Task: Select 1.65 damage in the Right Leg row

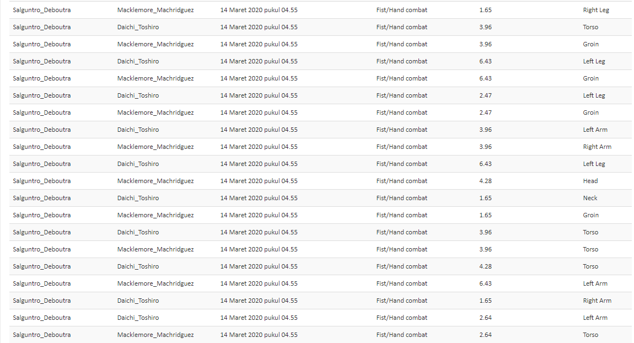Action: click(x=485, y=10)
